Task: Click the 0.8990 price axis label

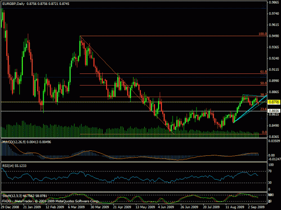Action: (x=274, y=81)
